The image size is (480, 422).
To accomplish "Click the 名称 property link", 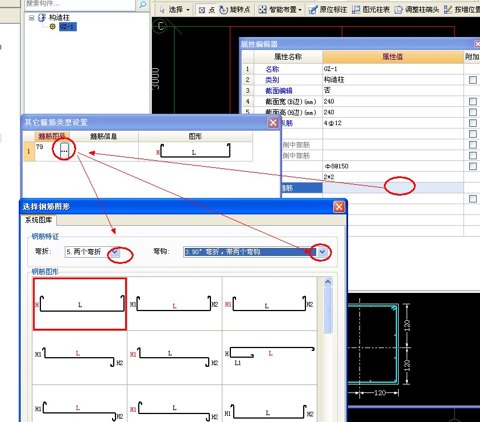I will pos(272,69).
